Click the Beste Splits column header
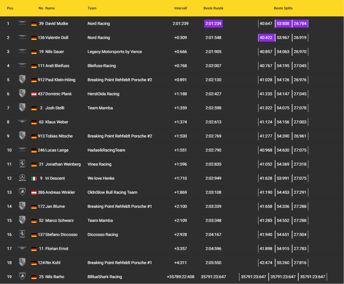Screen dimensions: 344x284 pyautogui.click(x=283, y=8)
